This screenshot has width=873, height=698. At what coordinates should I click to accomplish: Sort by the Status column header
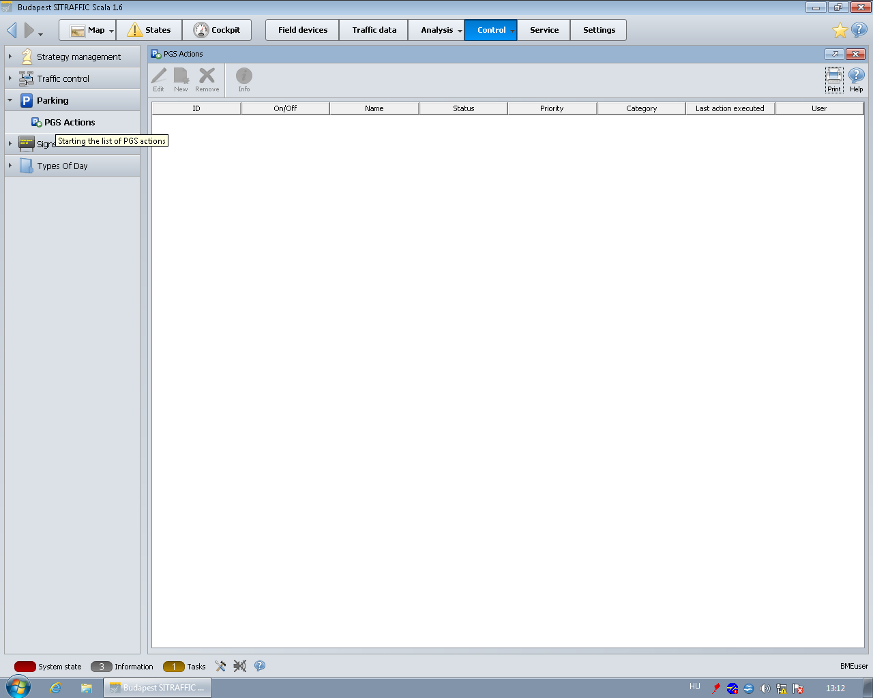click(x=464, y=108)
